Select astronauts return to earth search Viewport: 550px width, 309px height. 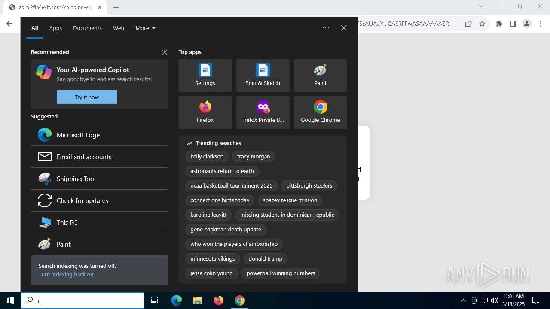[x=222, y=171]
